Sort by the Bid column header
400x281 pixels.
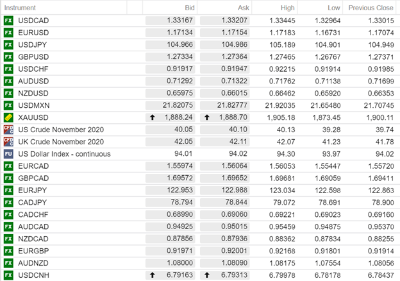(189, 8)
